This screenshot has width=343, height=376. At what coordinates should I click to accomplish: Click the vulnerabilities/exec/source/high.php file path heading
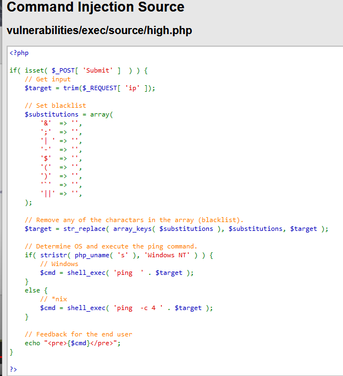coord(99,30)
